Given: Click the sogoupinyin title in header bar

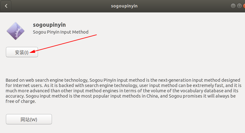Looking at the screenshot, I should (x=124, y=6).
